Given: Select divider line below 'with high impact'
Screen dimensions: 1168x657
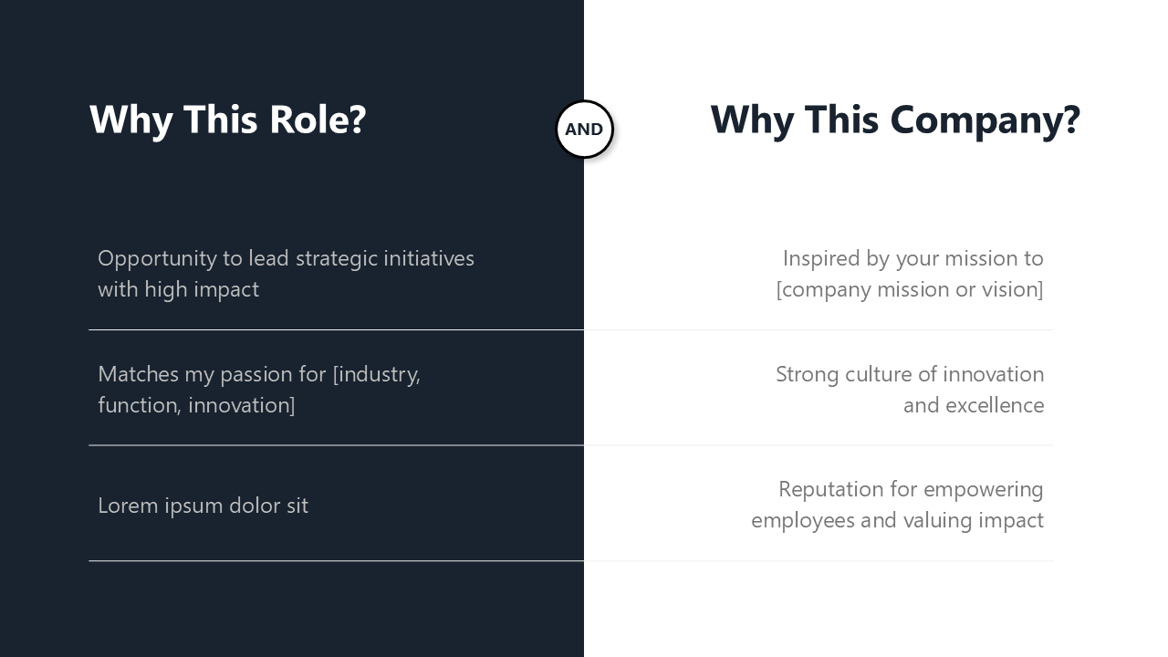Looking at the screenshot, I should [336, 329].
